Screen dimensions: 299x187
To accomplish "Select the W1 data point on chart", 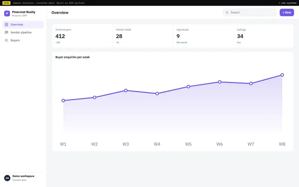I will [63, 101].
